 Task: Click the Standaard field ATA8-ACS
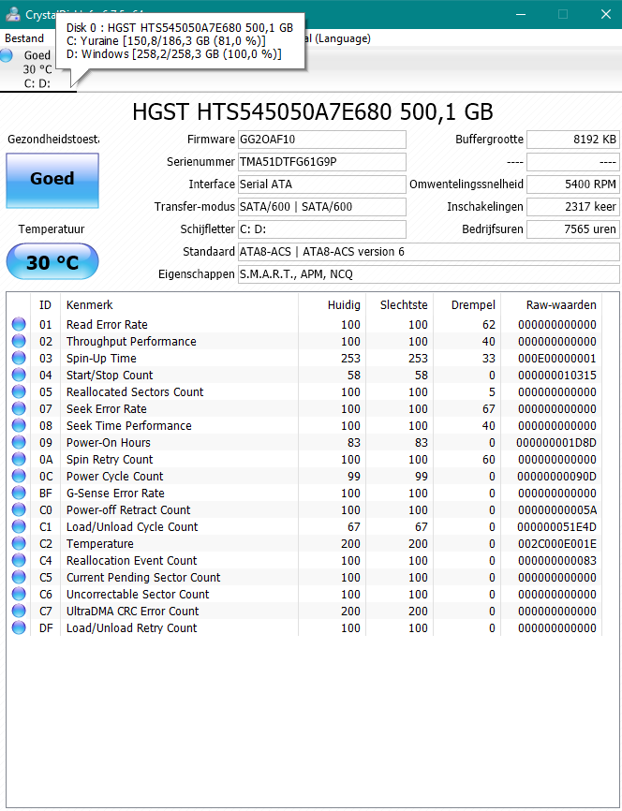click(428, 252)
